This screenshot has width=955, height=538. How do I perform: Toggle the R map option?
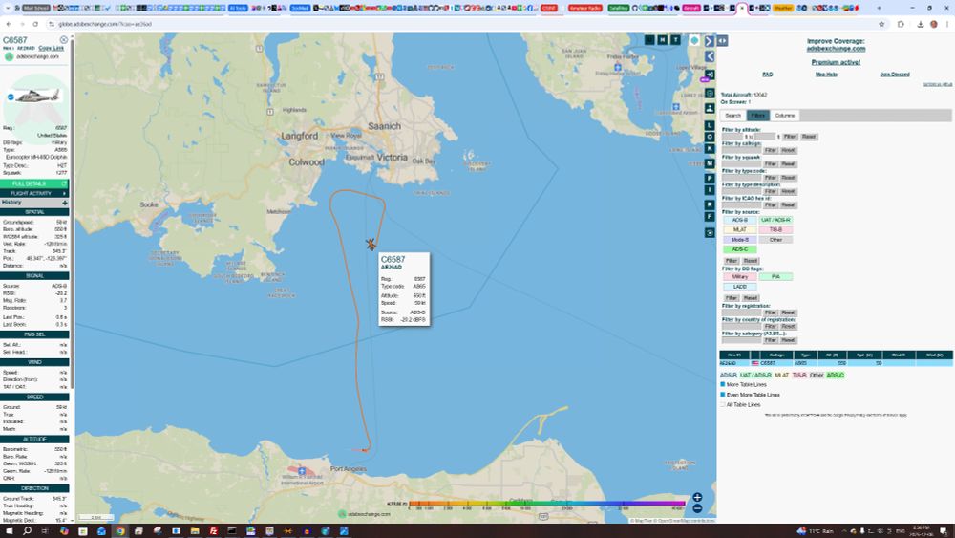tap(710, 205)
